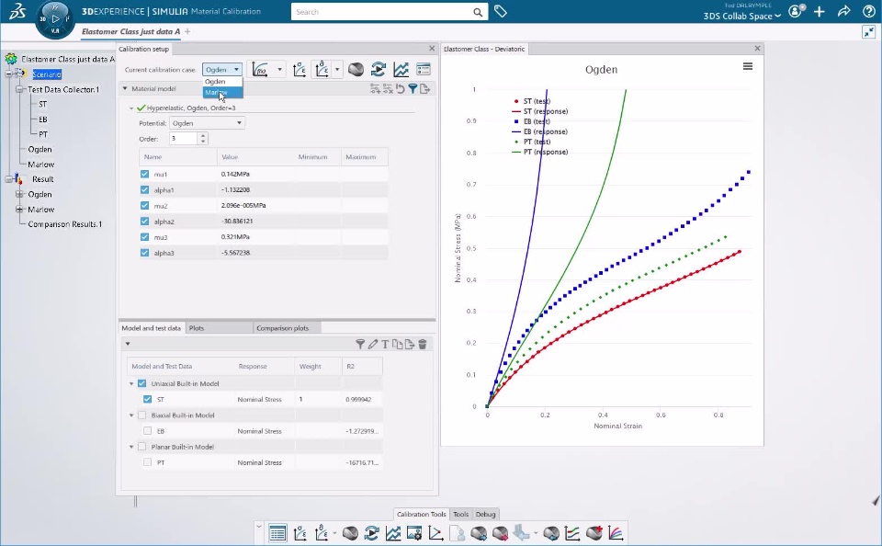
Task: Click the user profile icon in top bar
Action: pyautogui.click(x=797, y=11)
